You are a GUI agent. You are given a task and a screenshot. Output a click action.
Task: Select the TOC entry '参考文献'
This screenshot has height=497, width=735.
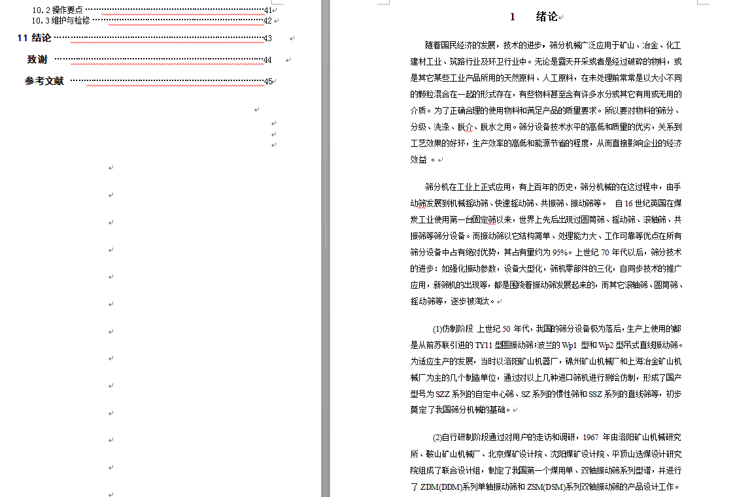44,81
